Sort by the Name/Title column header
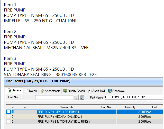This screenshot has width=164, height=129. coord(66,107)
